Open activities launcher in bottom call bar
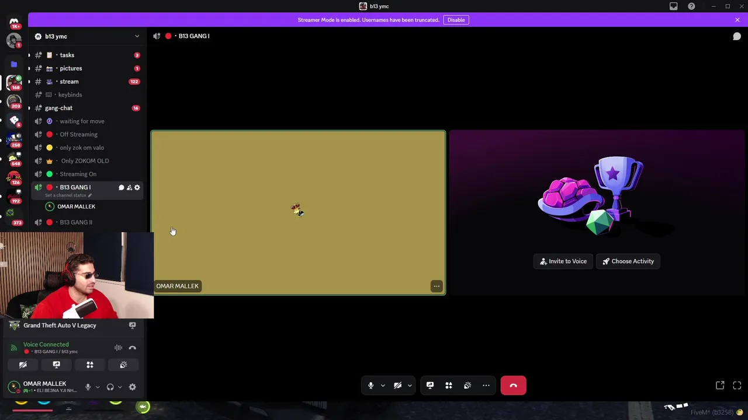This screenshot has width=748, height=420. click(449, 386)
